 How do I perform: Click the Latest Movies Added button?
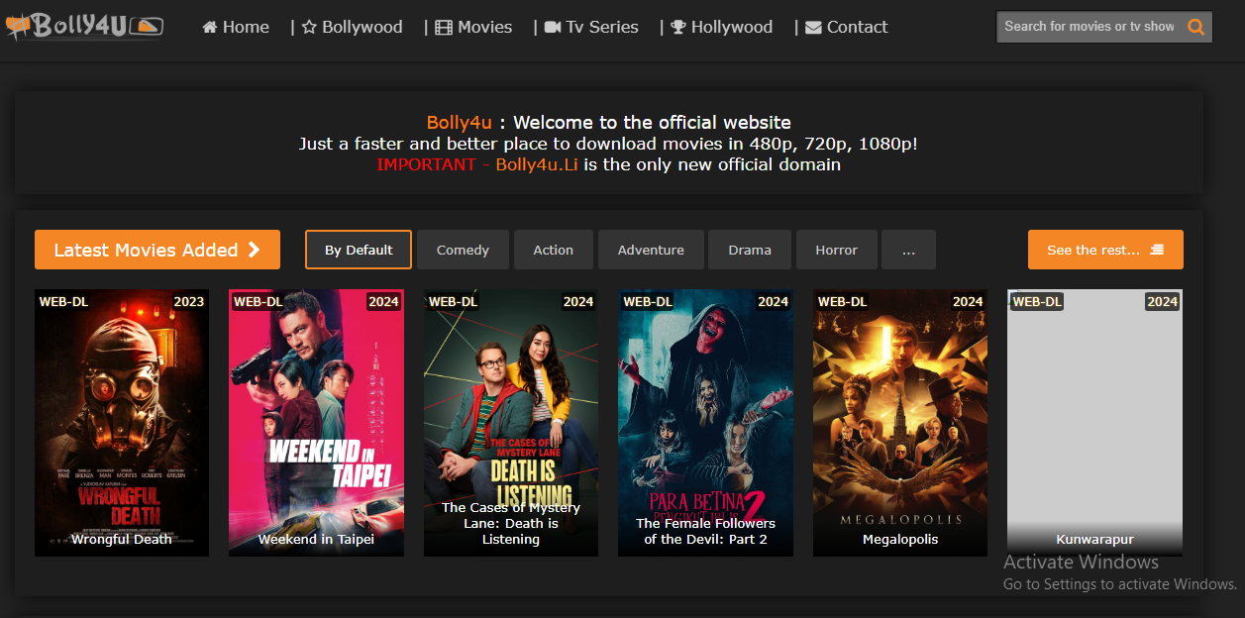(157, 250)
